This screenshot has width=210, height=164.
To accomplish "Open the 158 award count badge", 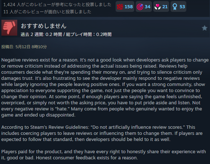I will click(125, 6).
